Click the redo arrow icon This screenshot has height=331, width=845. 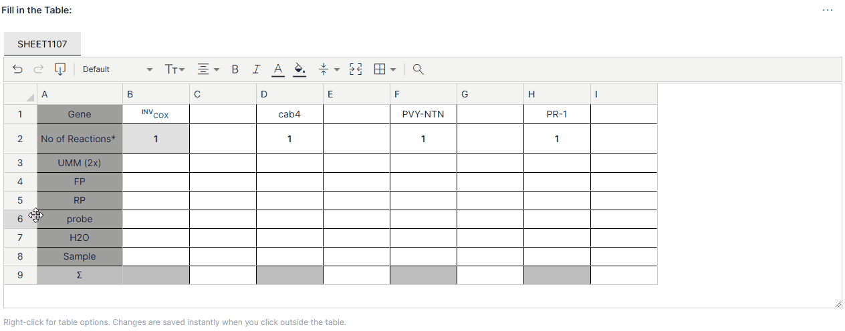point(39,69)
